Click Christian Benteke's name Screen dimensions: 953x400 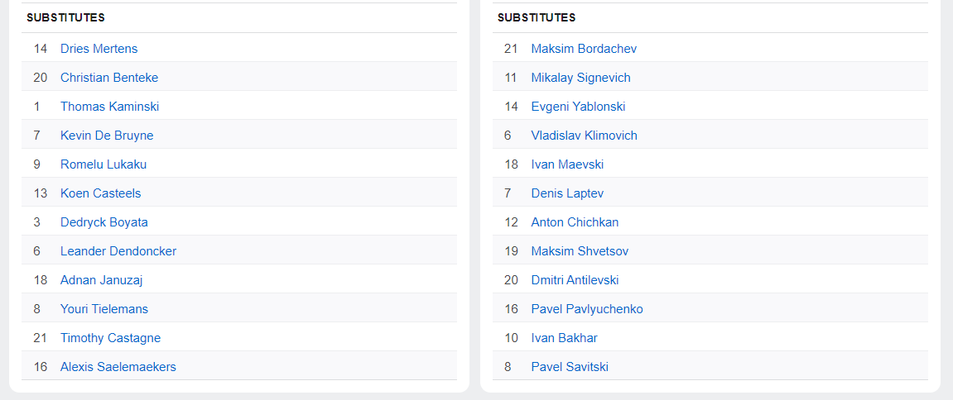(x=109, y=78)
